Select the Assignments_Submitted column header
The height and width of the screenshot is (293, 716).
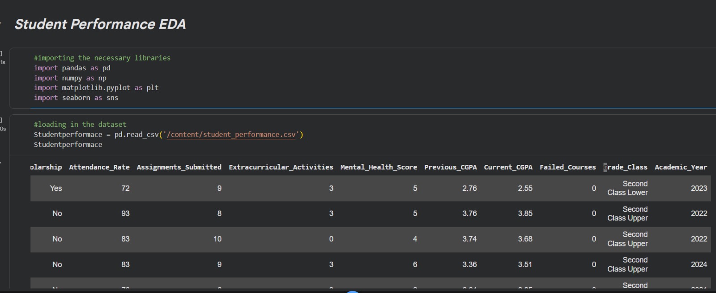point(179,167)
